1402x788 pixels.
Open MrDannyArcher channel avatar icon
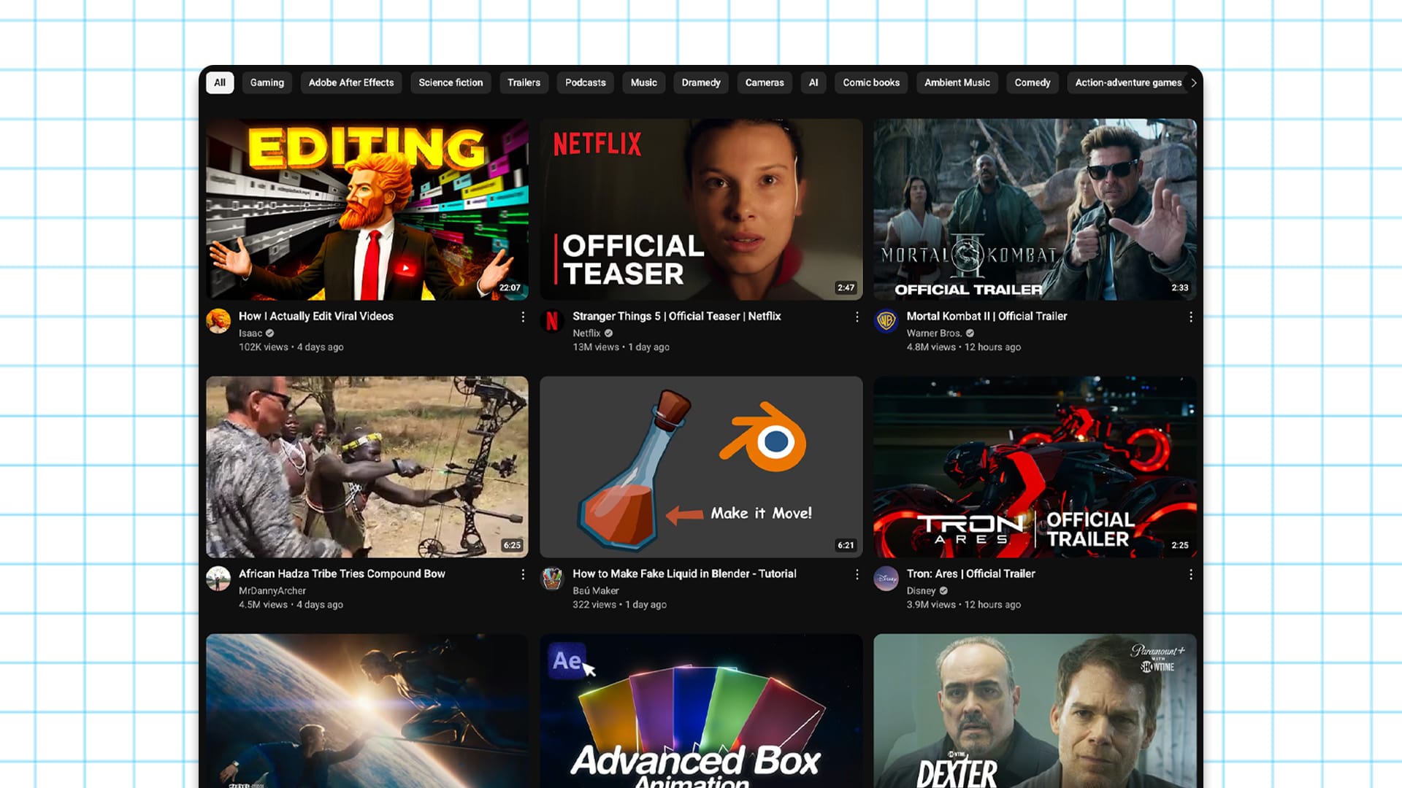click(218, 579)
